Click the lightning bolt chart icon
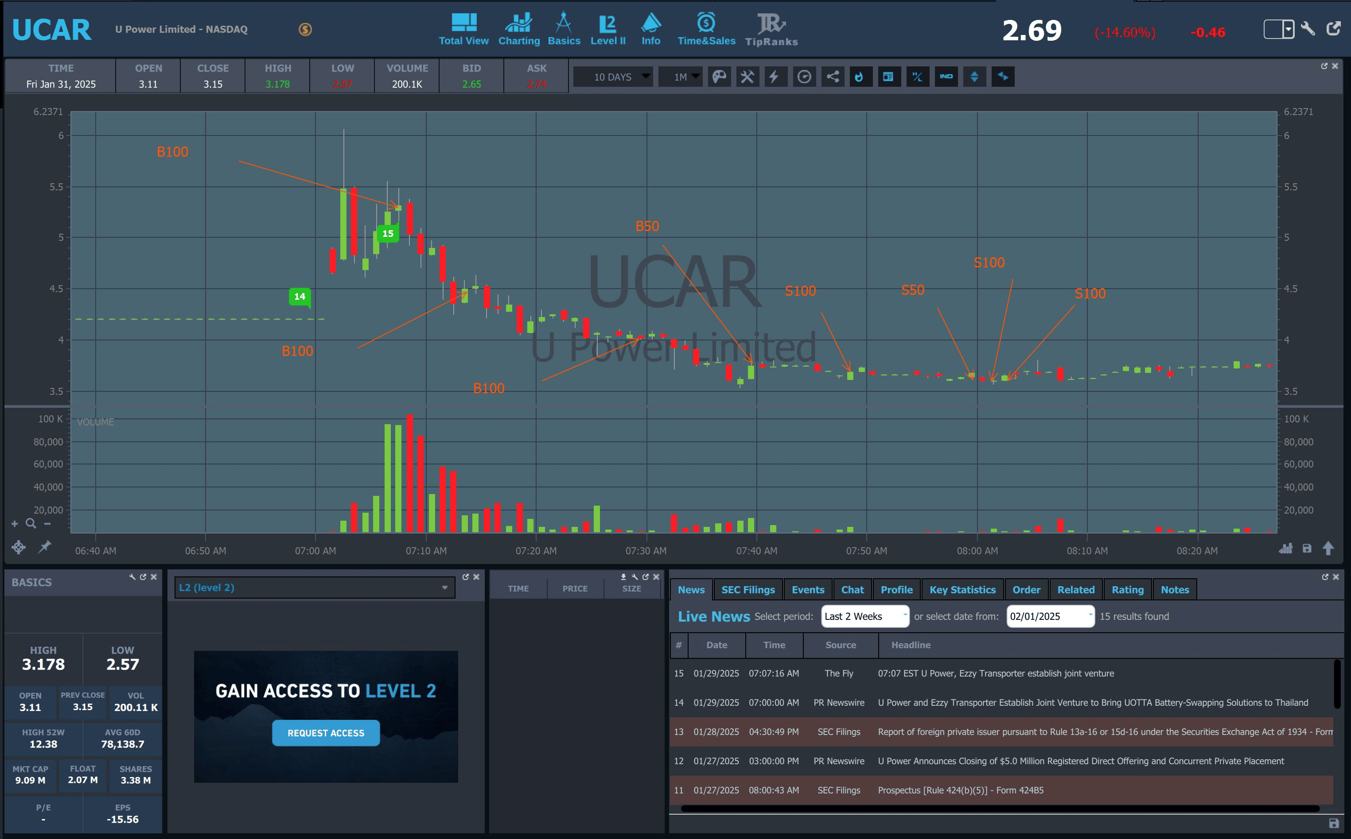Viewport: 1351px width, 839px height. (x=774, y=77)
